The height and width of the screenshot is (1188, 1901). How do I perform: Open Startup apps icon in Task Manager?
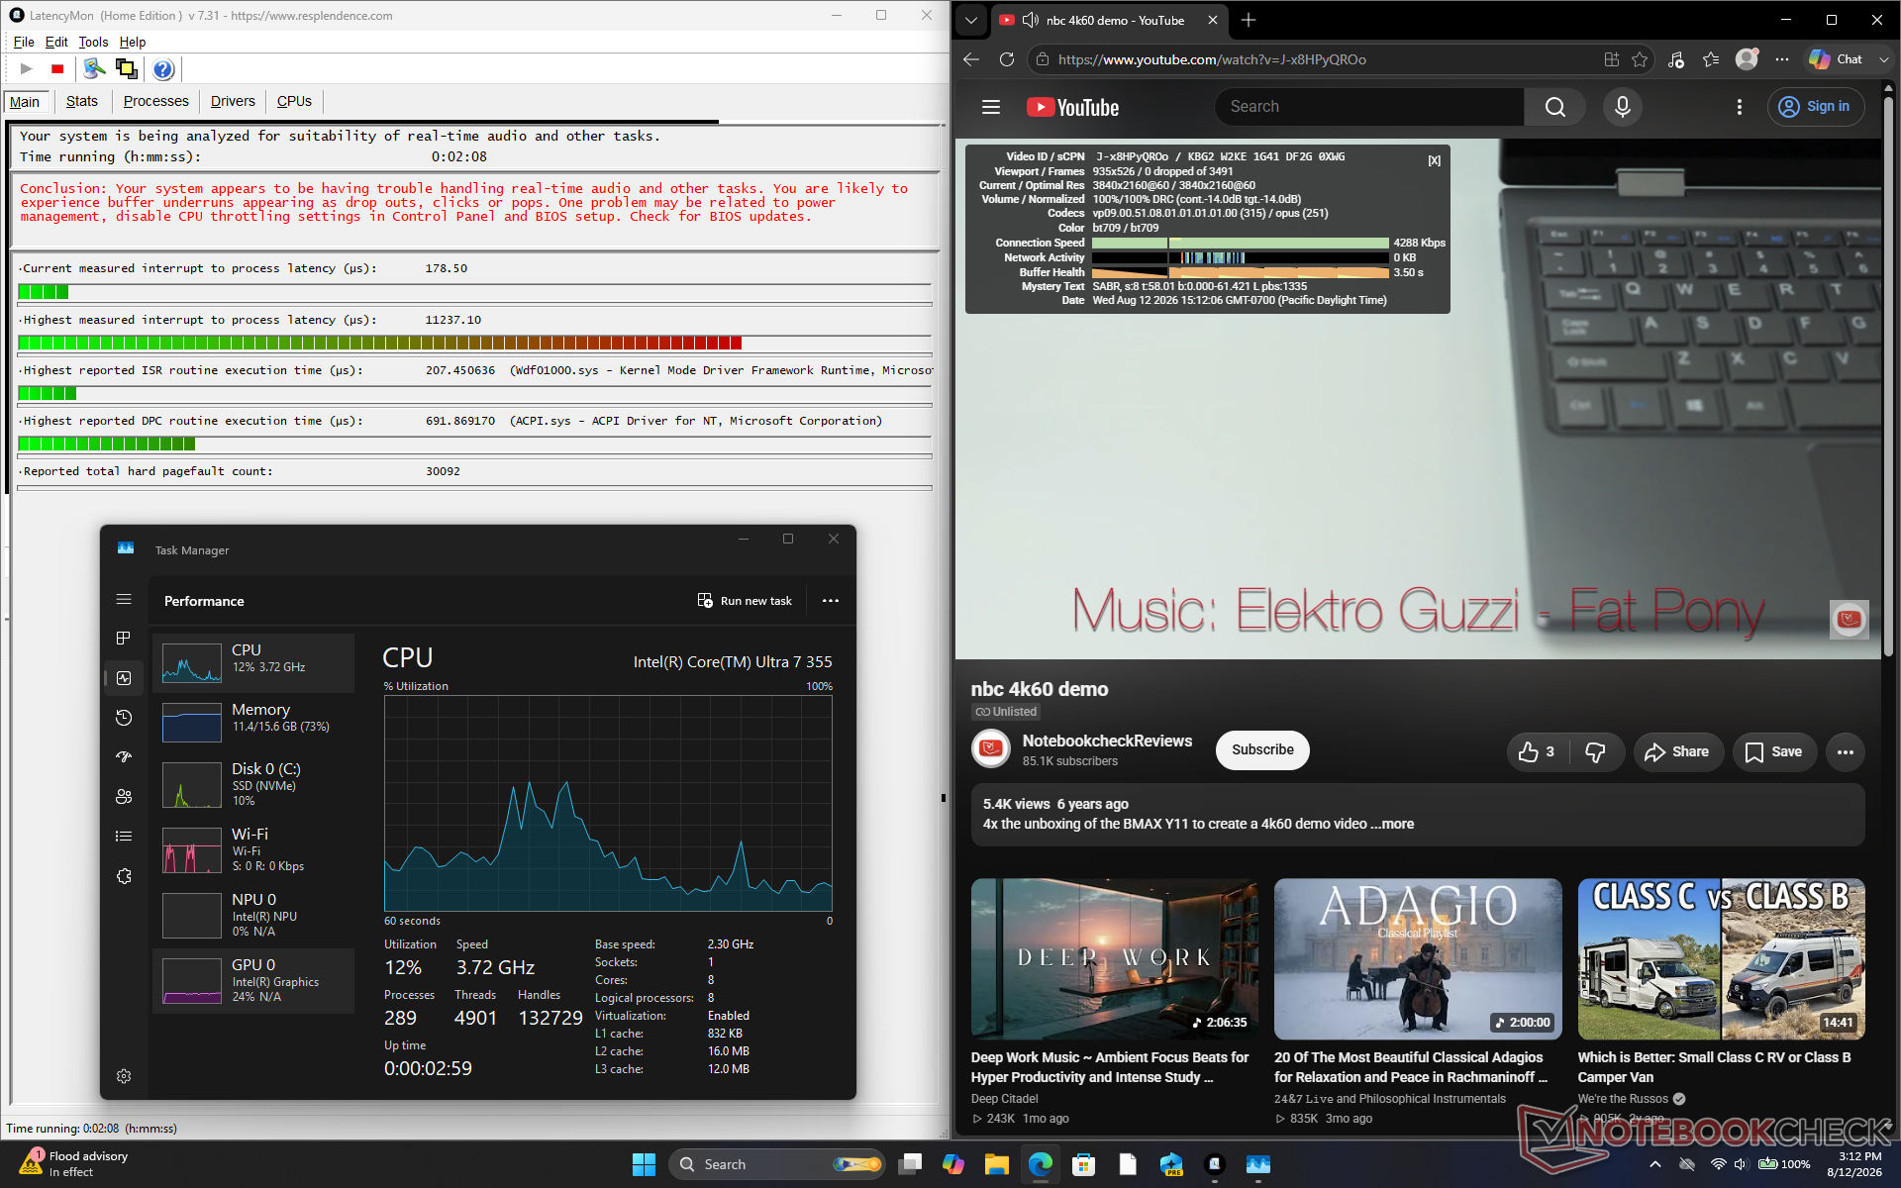coord(124,757)
